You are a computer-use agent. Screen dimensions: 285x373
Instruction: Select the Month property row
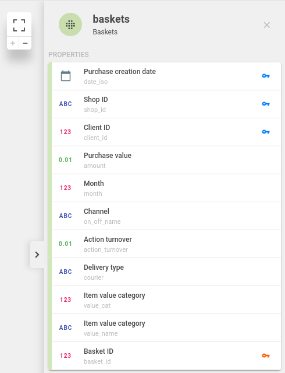point(166,188)
